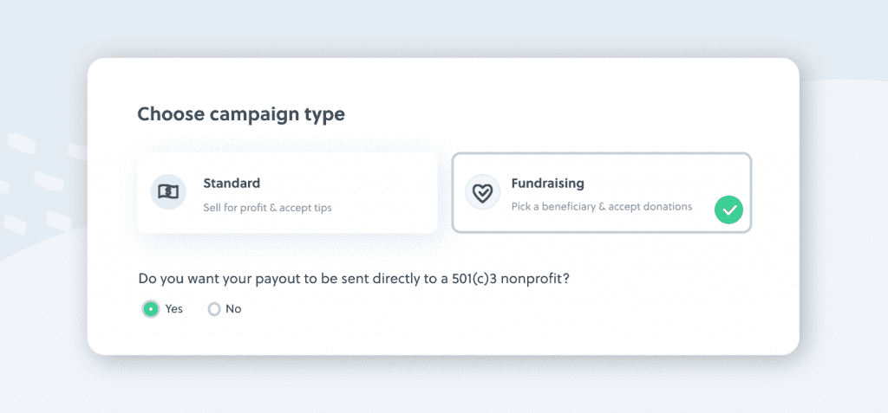The height and width of the screenshot is (413, 888).
Task: Click the heart-with-check outline icon circle
Action: [x=482, y=192]
